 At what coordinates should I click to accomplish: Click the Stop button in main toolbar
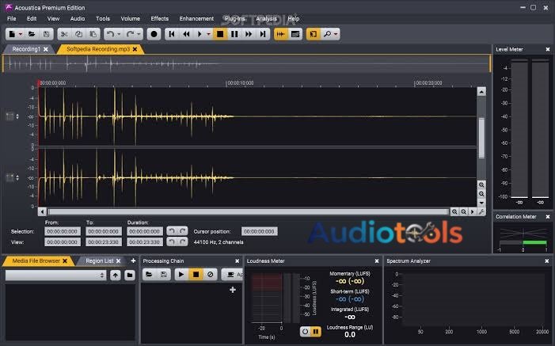click(220, 34)
